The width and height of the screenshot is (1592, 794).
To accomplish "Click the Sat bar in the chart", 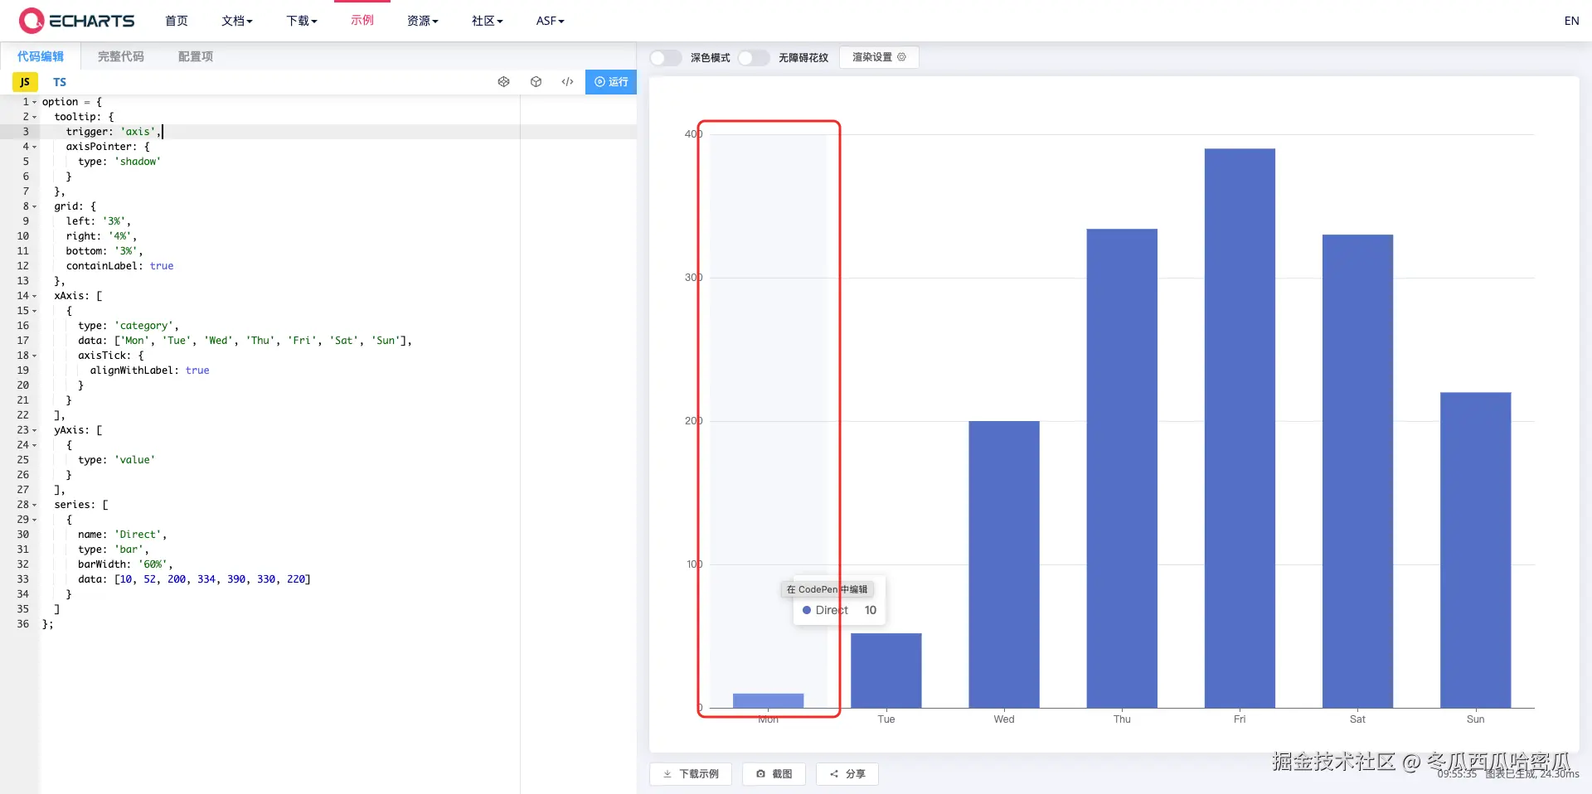I will 1357,472.
